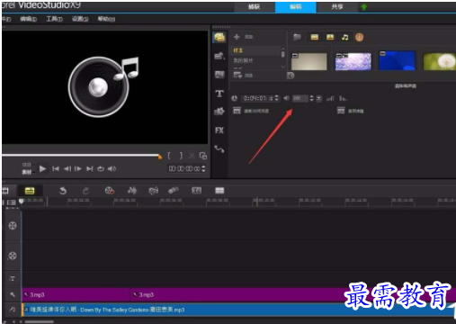Open the Auto Music icon
This screenshot has width=456, height=324.
pos(154,191)
